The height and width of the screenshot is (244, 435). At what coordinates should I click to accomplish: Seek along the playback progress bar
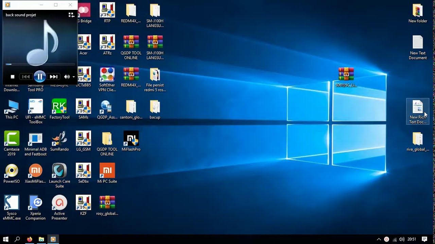coord(40,64)
